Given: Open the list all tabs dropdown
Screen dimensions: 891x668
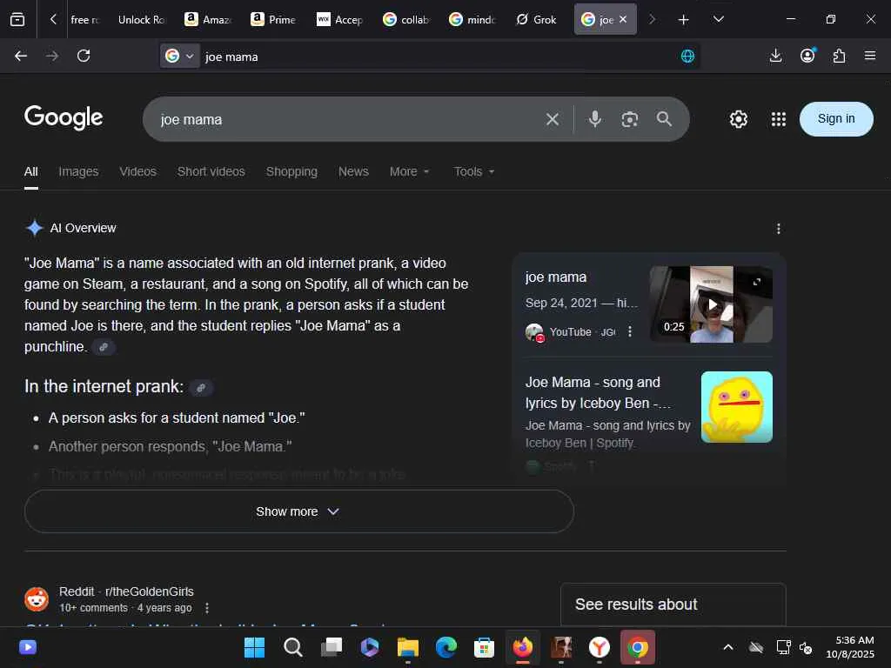Looking at the screenshot, I should coord(718,19).
